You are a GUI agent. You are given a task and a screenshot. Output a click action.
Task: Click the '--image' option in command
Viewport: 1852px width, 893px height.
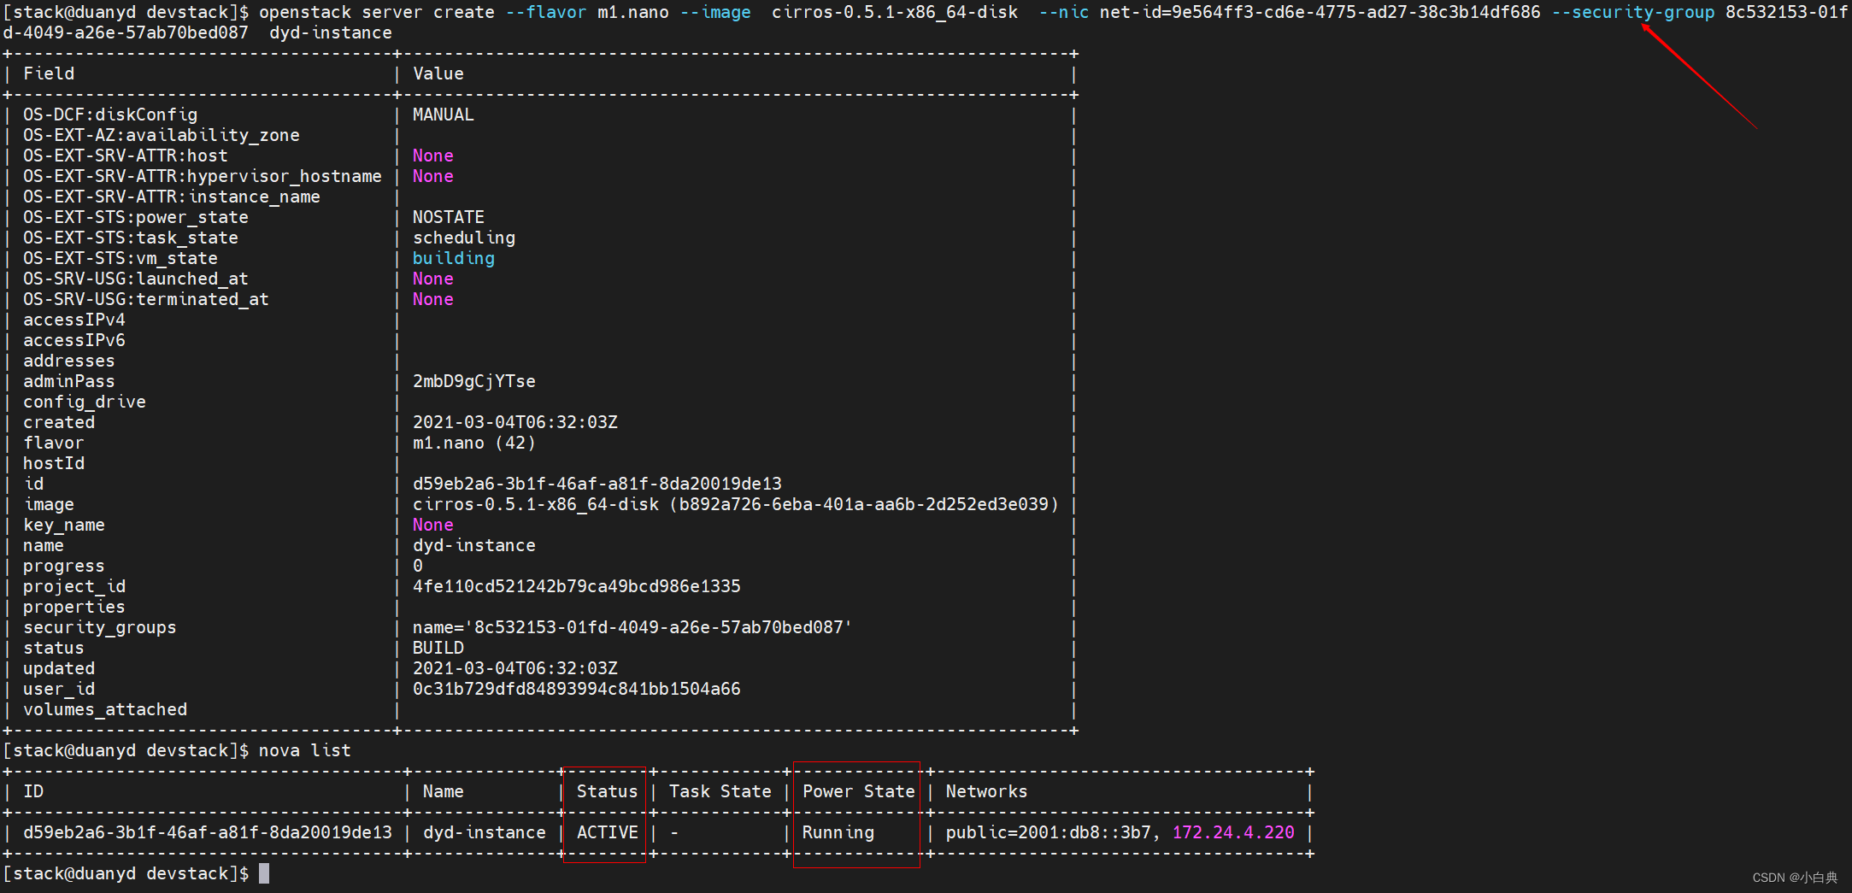[716, 12]
